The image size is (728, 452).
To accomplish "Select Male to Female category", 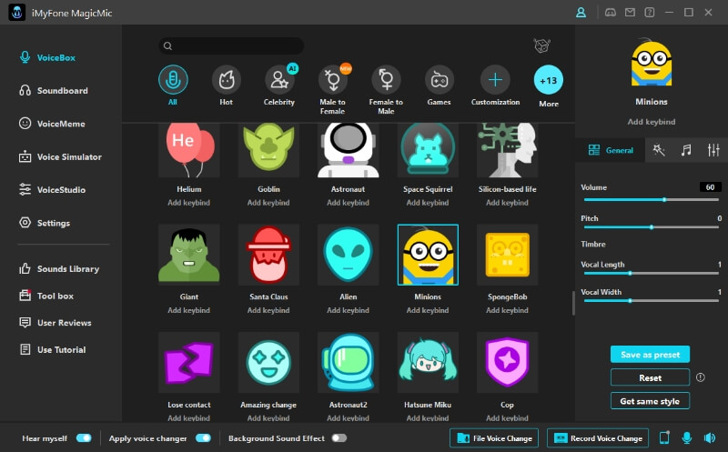I will tap(332, 89).
